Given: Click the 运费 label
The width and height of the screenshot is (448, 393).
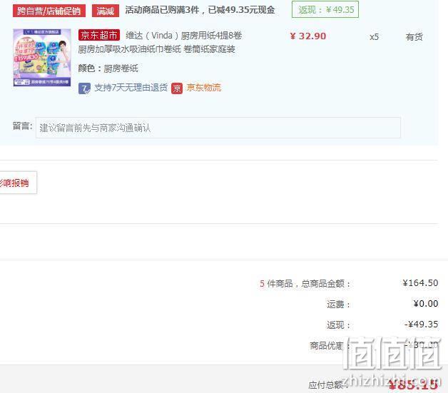Looking at the screenshot, I should 338,305.
